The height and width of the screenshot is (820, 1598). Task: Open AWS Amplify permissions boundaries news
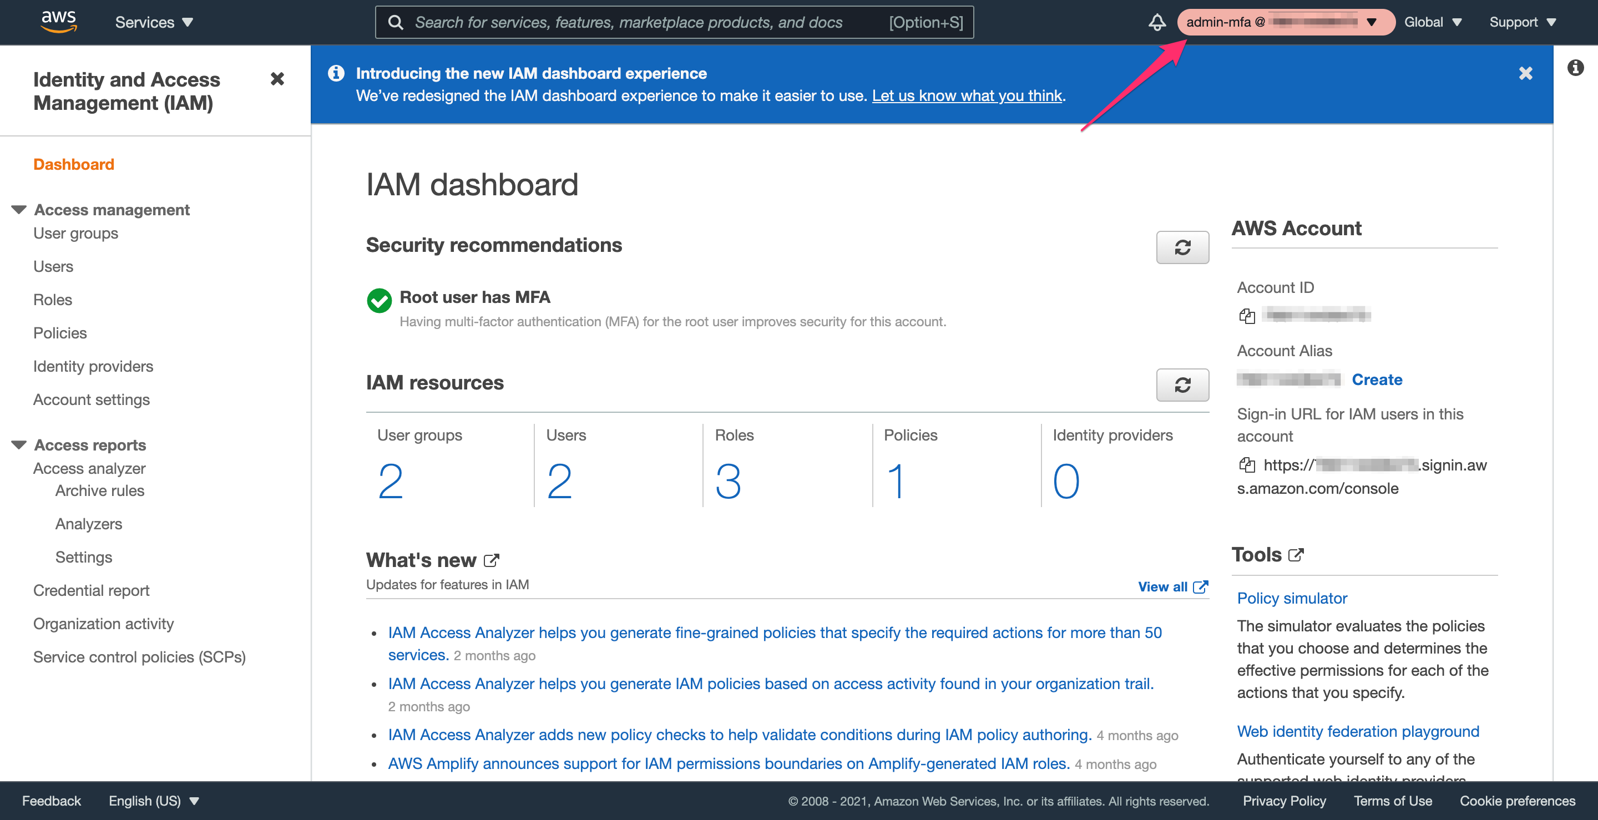click(x=729, y=764)
